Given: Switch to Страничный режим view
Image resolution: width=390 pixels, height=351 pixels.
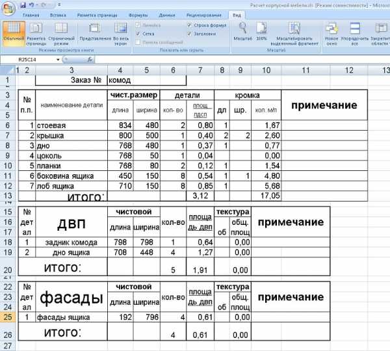Looking at the screenshot, I should [x=61, y=32].
